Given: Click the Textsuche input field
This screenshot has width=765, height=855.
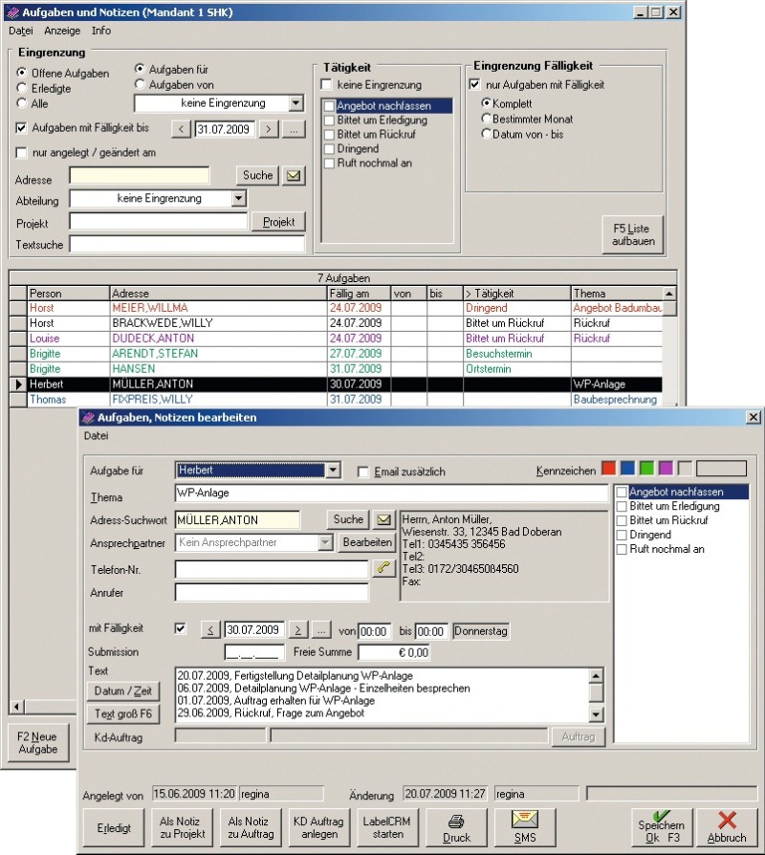Looking at the screenshot, I should coord(187,244).
